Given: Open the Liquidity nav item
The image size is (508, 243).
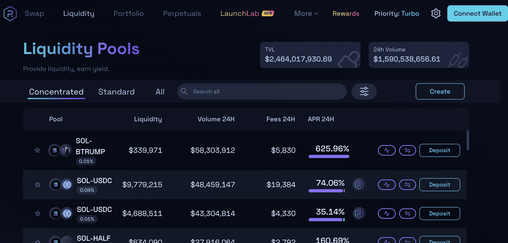Looking at the screenshot, I should pyautogui.click(x=79, y=13).
